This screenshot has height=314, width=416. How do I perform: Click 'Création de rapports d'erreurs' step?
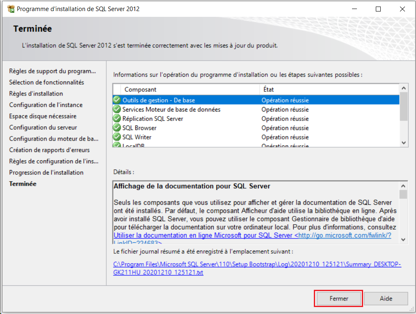(x=49, y=150)
